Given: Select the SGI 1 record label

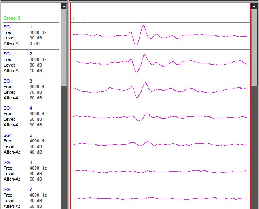Looking at the screenshot, I should click(8, 27).
